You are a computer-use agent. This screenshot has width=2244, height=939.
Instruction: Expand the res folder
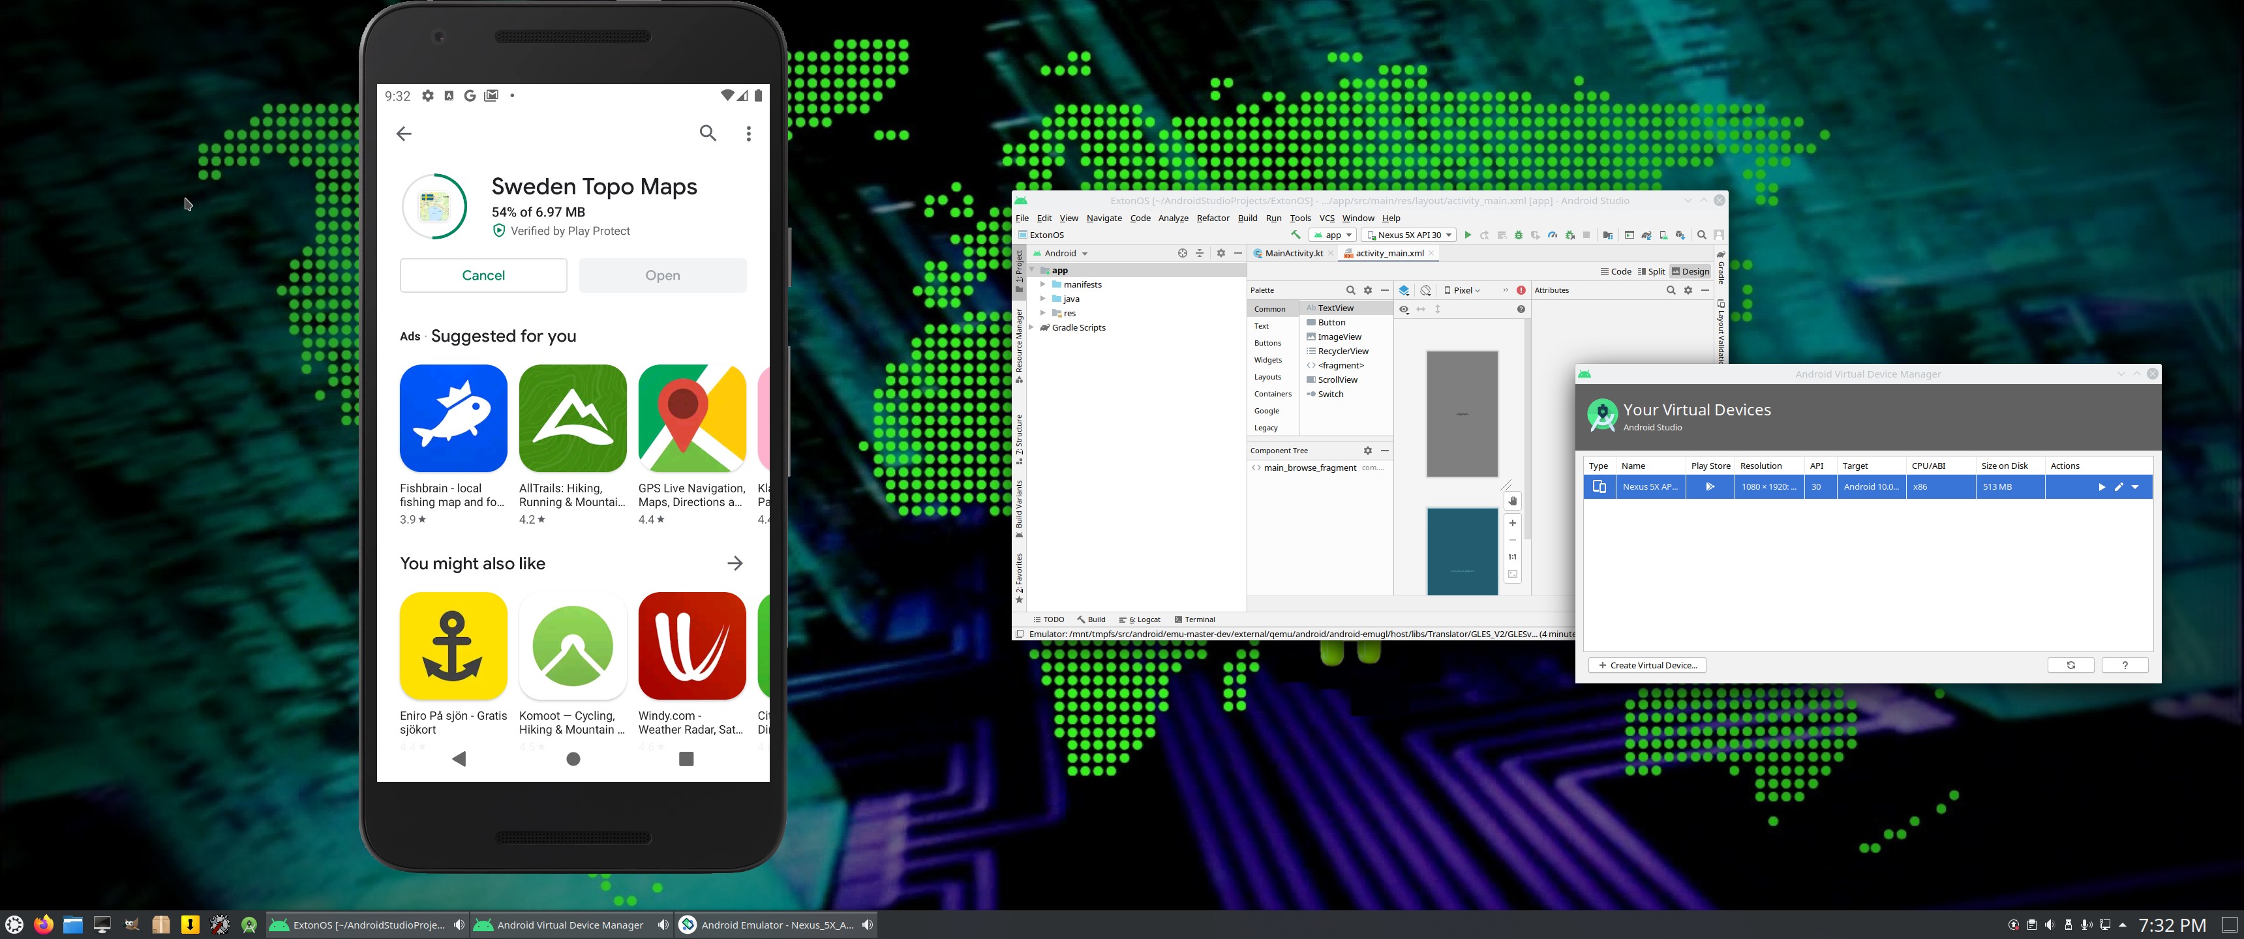coord(1042,314)
